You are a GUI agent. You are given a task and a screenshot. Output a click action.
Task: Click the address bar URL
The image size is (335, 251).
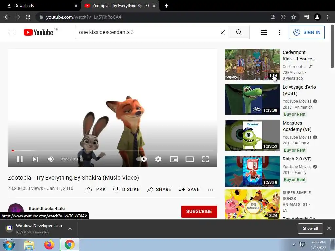pos(84,17)
